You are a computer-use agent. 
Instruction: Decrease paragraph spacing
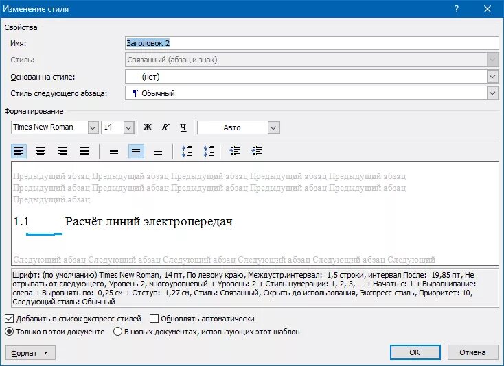pos(209,151)
